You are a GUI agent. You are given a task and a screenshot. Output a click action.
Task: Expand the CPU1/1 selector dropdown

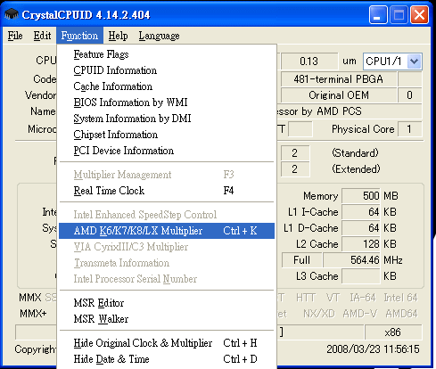[x=414, y=61]
